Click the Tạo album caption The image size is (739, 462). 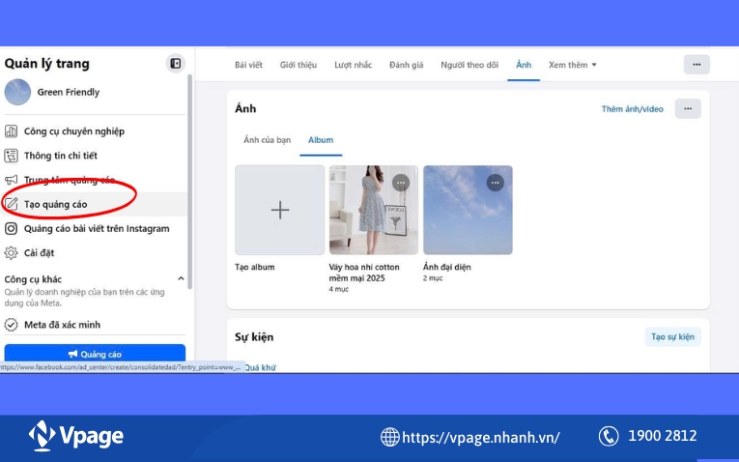tap(254, 267)
